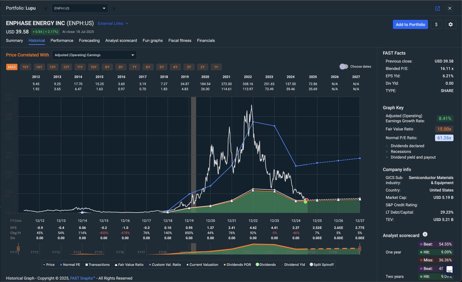The height and width of the screenshot is (282, 462).
Task: Enable the Choose dates switch
Action: point(344,67)
